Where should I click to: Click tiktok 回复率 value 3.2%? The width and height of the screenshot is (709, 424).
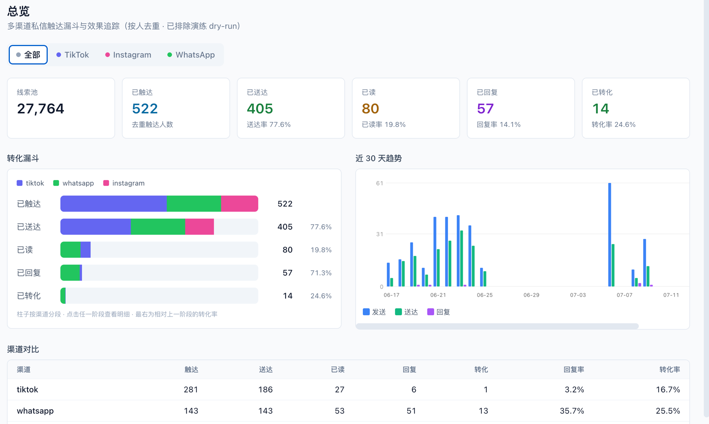[x=574, y=390]
